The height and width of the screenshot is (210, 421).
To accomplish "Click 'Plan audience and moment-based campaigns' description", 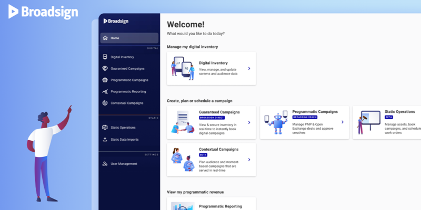I will coord(219,166).
